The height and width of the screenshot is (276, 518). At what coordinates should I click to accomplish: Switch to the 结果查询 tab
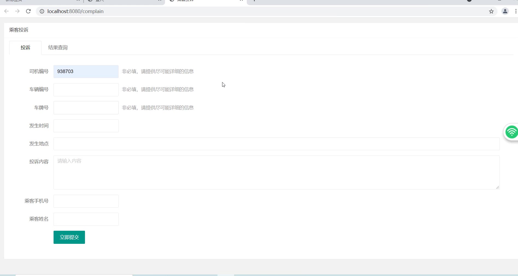pyautogui.click(x=58, y=48)
